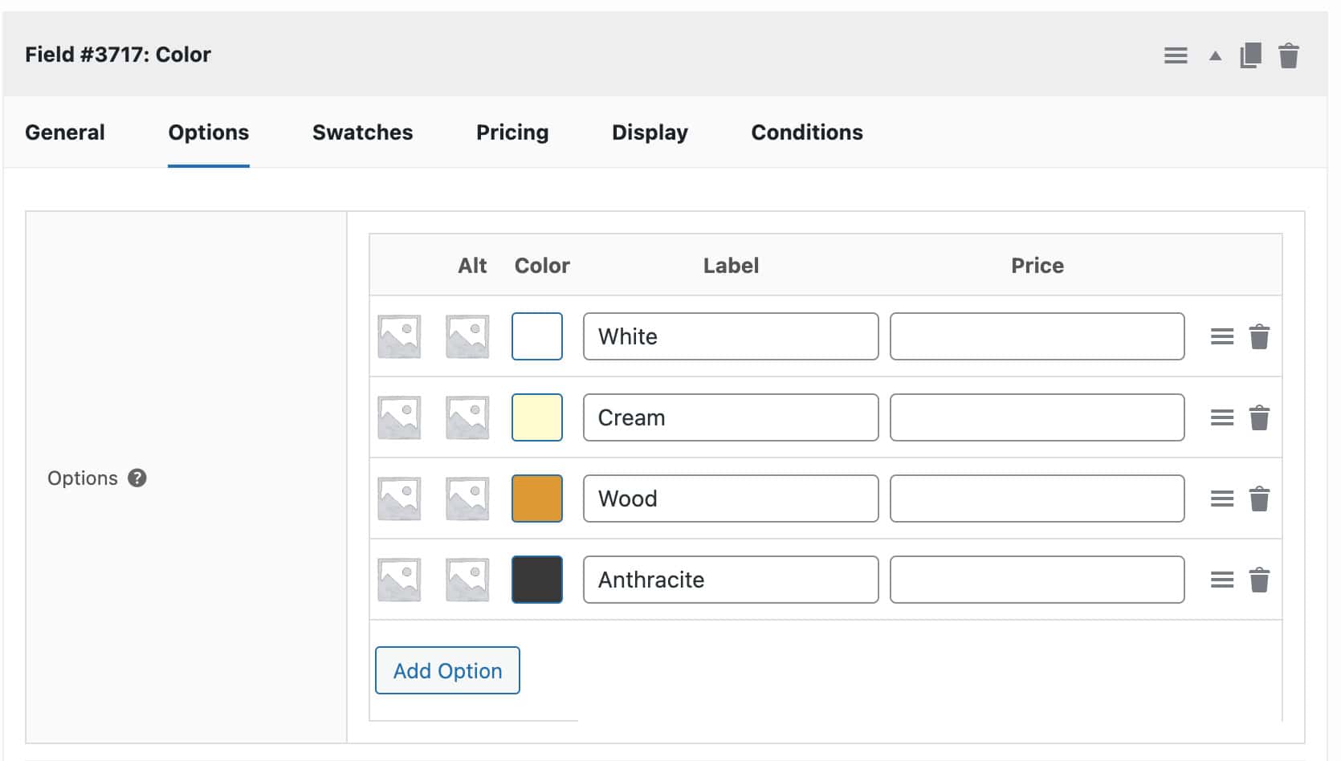Click the Anthracite label text box

(730, 579)
